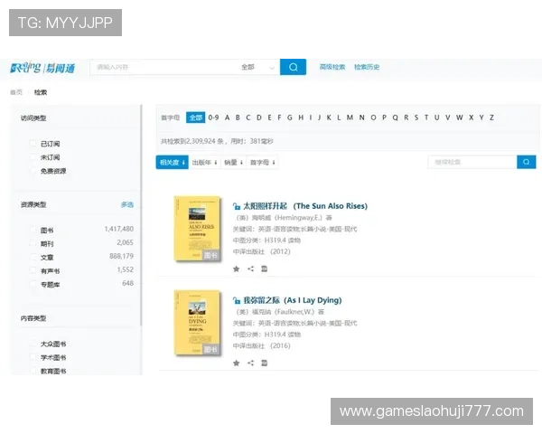This screenshot has width=542, height=434.
Task: Open The Sun Also Rises cover thumbnail
Action: coord(197,229)
